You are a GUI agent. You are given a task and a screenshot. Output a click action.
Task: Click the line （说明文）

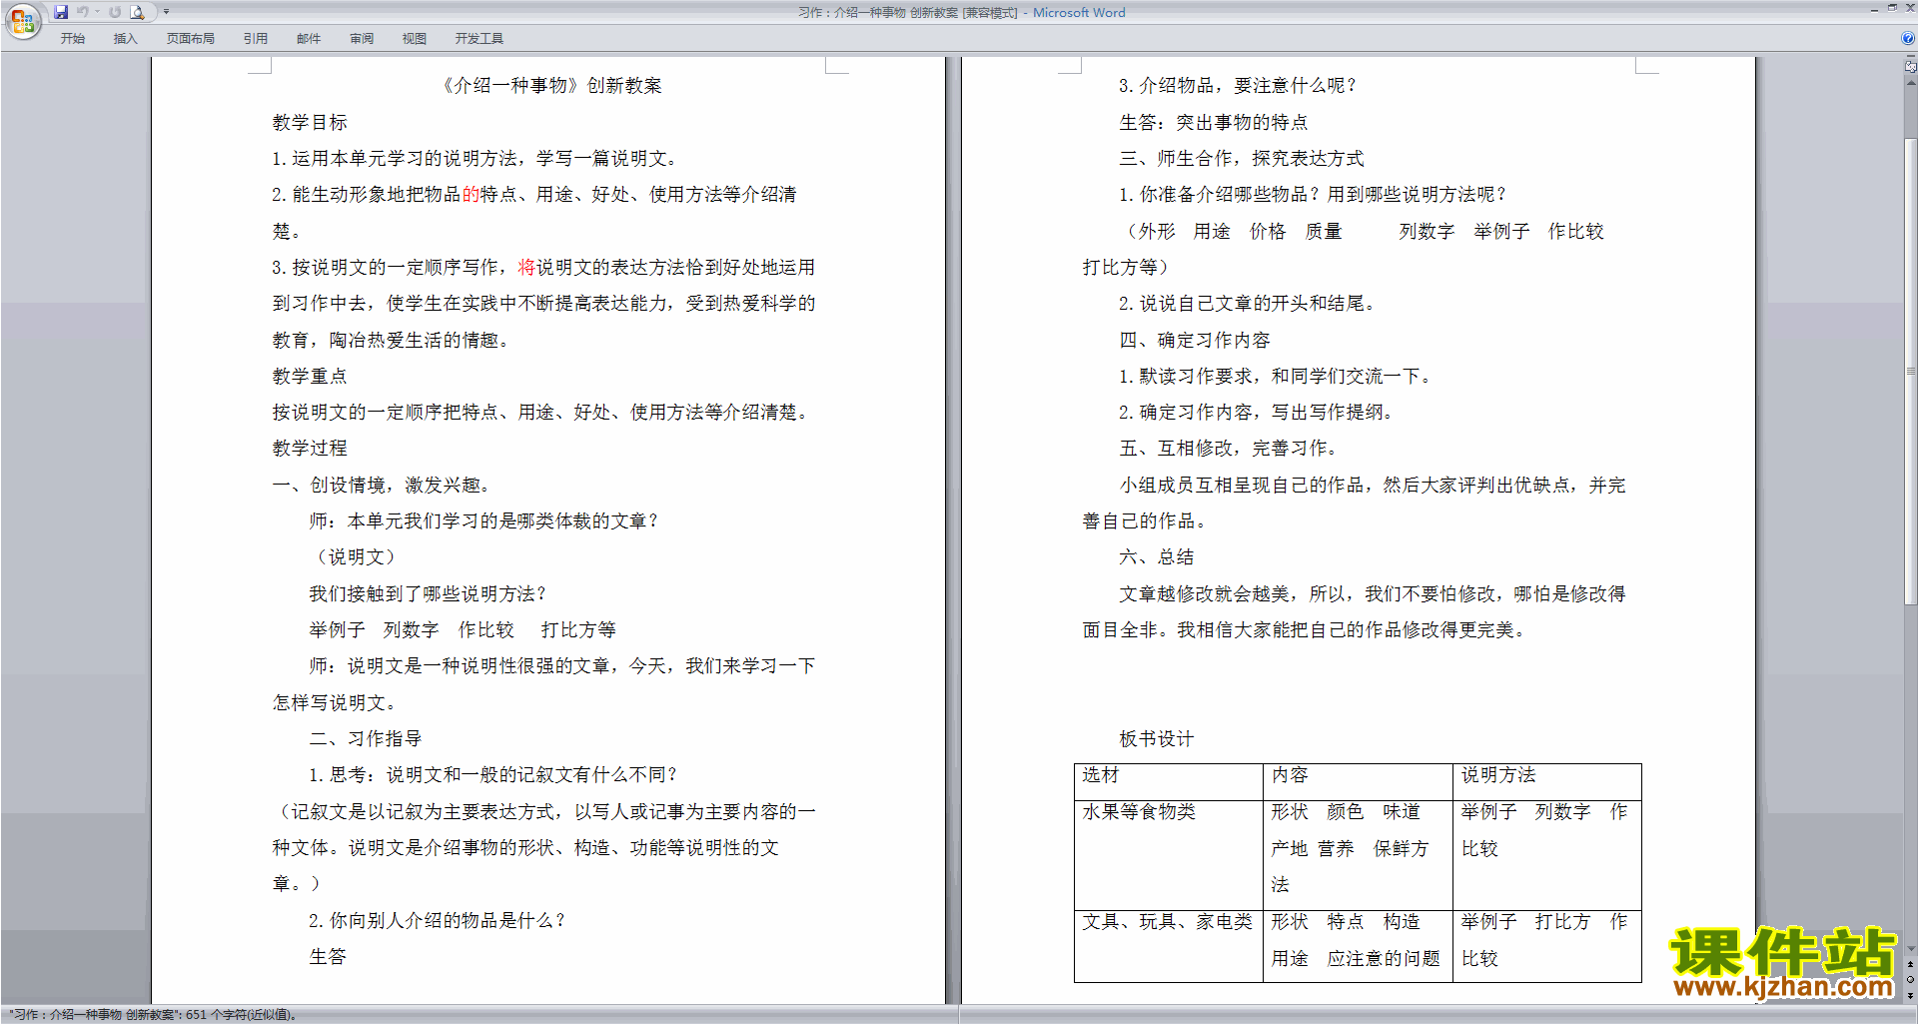(x=357, y=556)
